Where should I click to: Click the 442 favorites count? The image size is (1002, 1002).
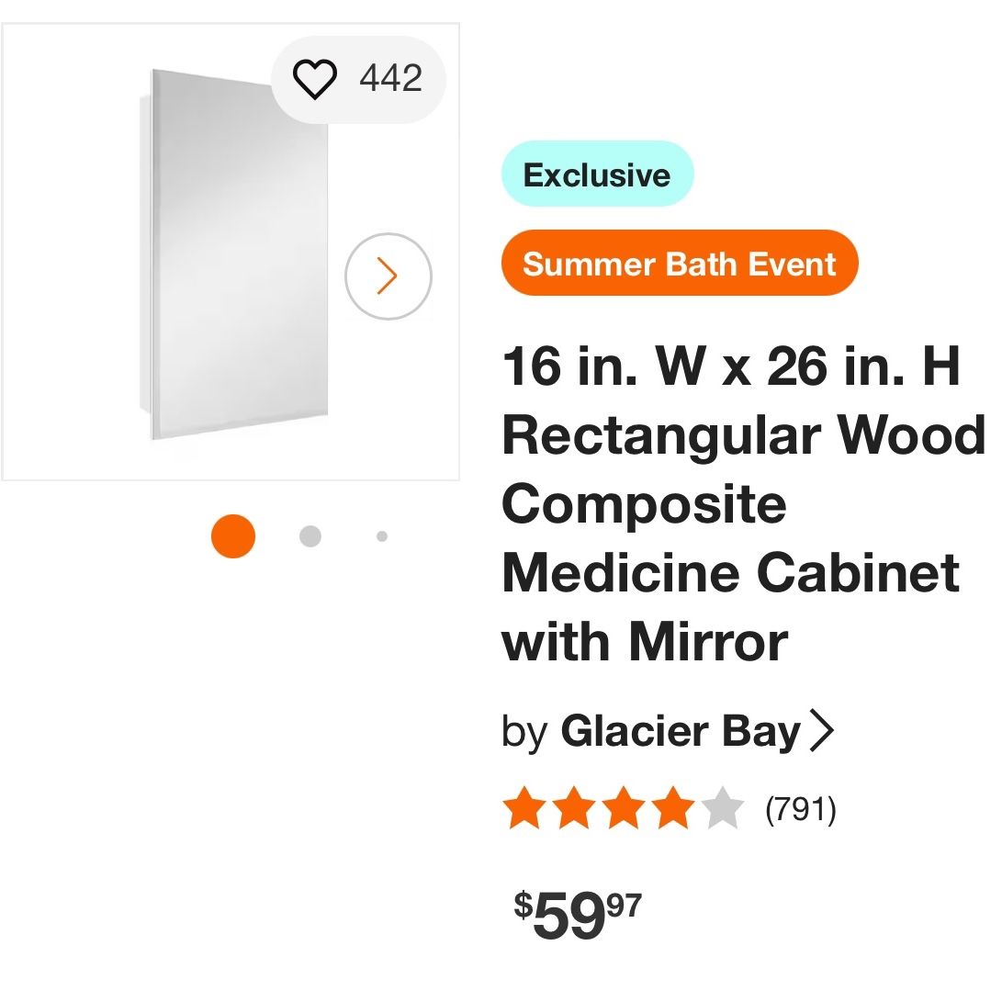tap(390, 79)
